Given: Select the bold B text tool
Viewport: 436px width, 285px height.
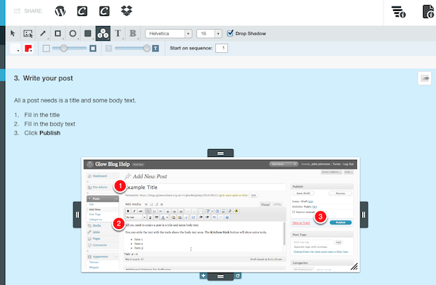Looking at the screenshot, I should pyautogui.click(x=133, y=33).
